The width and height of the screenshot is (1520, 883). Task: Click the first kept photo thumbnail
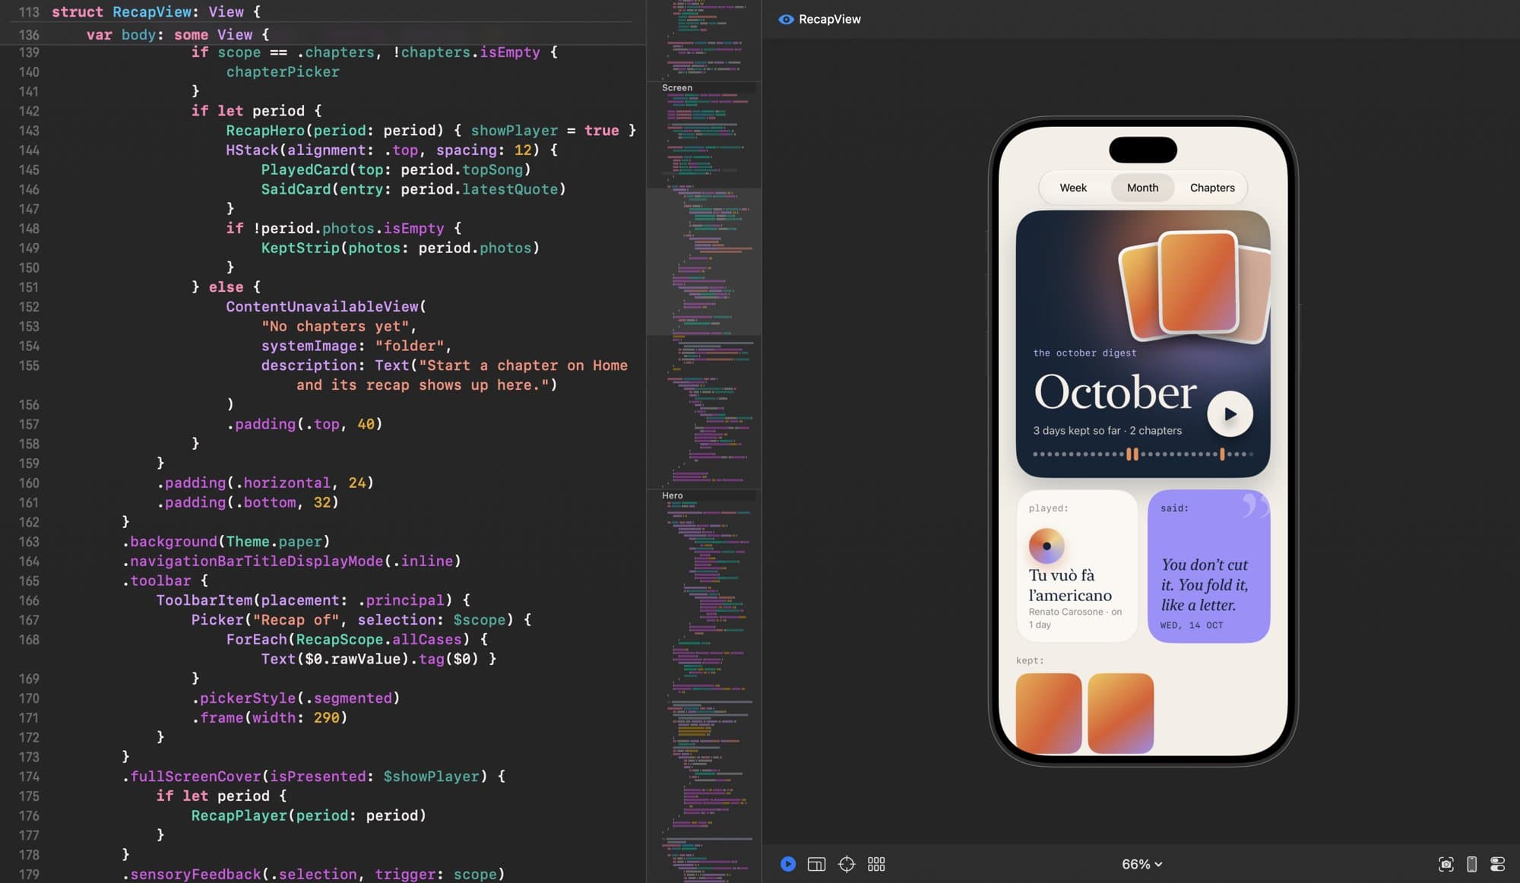1049,713
